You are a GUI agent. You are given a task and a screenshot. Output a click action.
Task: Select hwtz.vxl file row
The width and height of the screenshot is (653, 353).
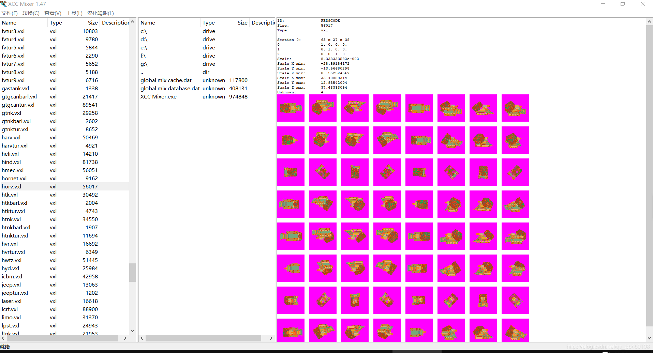pos(65,260)
